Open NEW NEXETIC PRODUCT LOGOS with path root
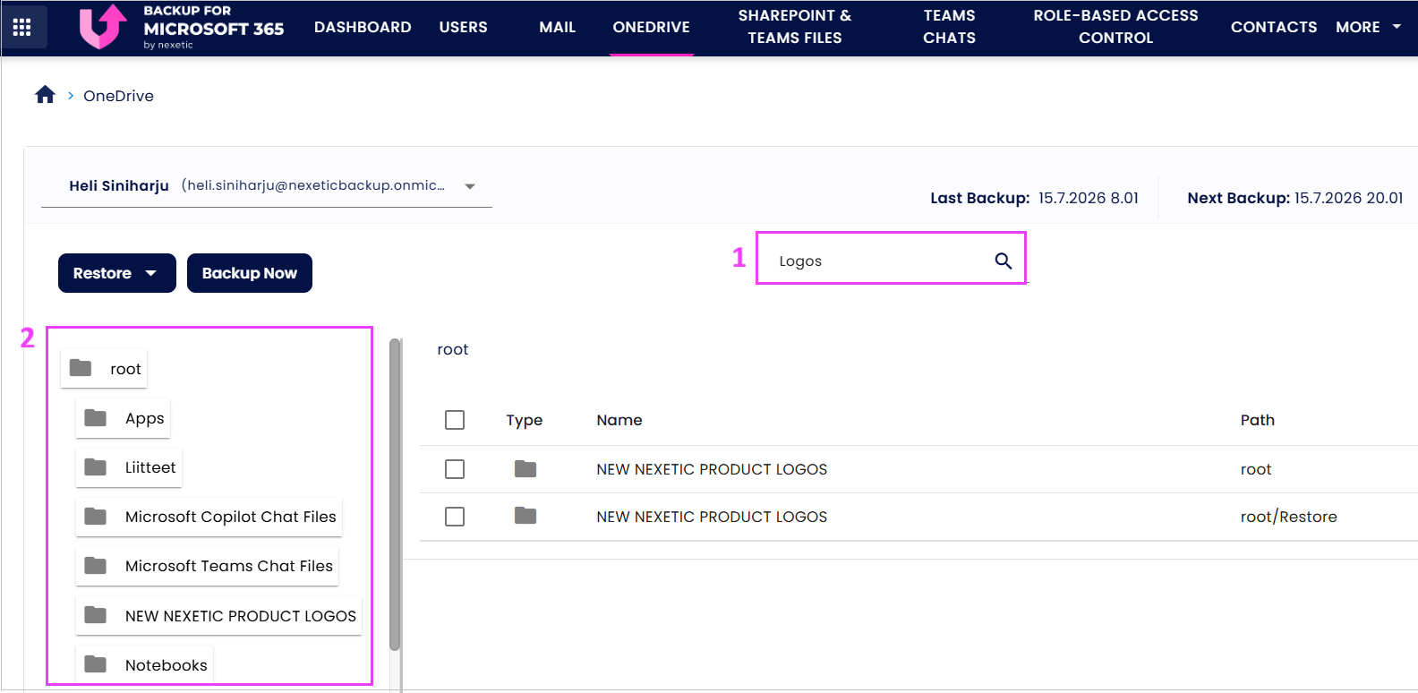 click(712, 469)
